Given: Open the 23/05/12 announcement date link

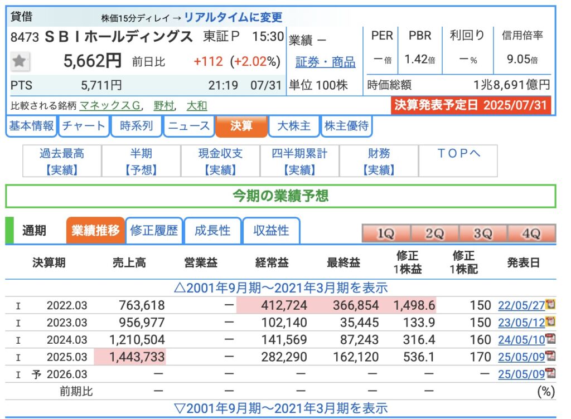Looking at the screenshot, I should [x=521, y=322].
